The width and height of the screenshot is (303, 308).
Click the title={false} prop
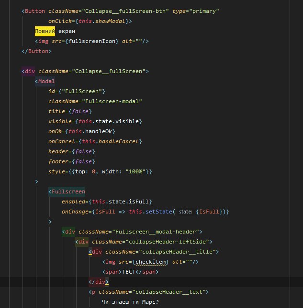70,111
